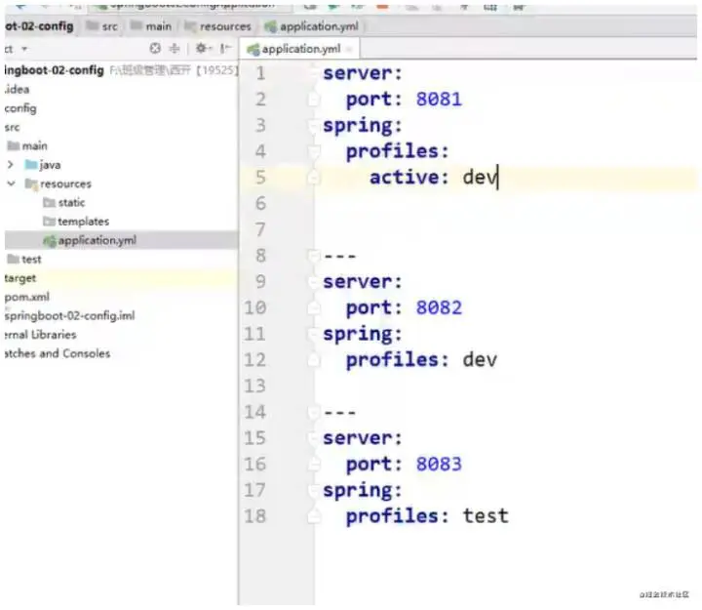Click 'dev' value after active on line 5
The width and height of the screenshot is (702, 610).
(480, 178)
